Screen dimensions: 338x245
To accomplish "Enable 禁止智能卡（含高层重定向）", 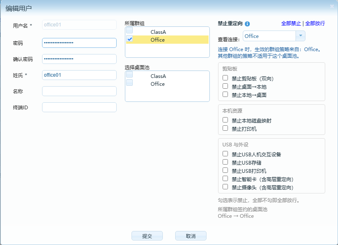I will tap(225, 179).
